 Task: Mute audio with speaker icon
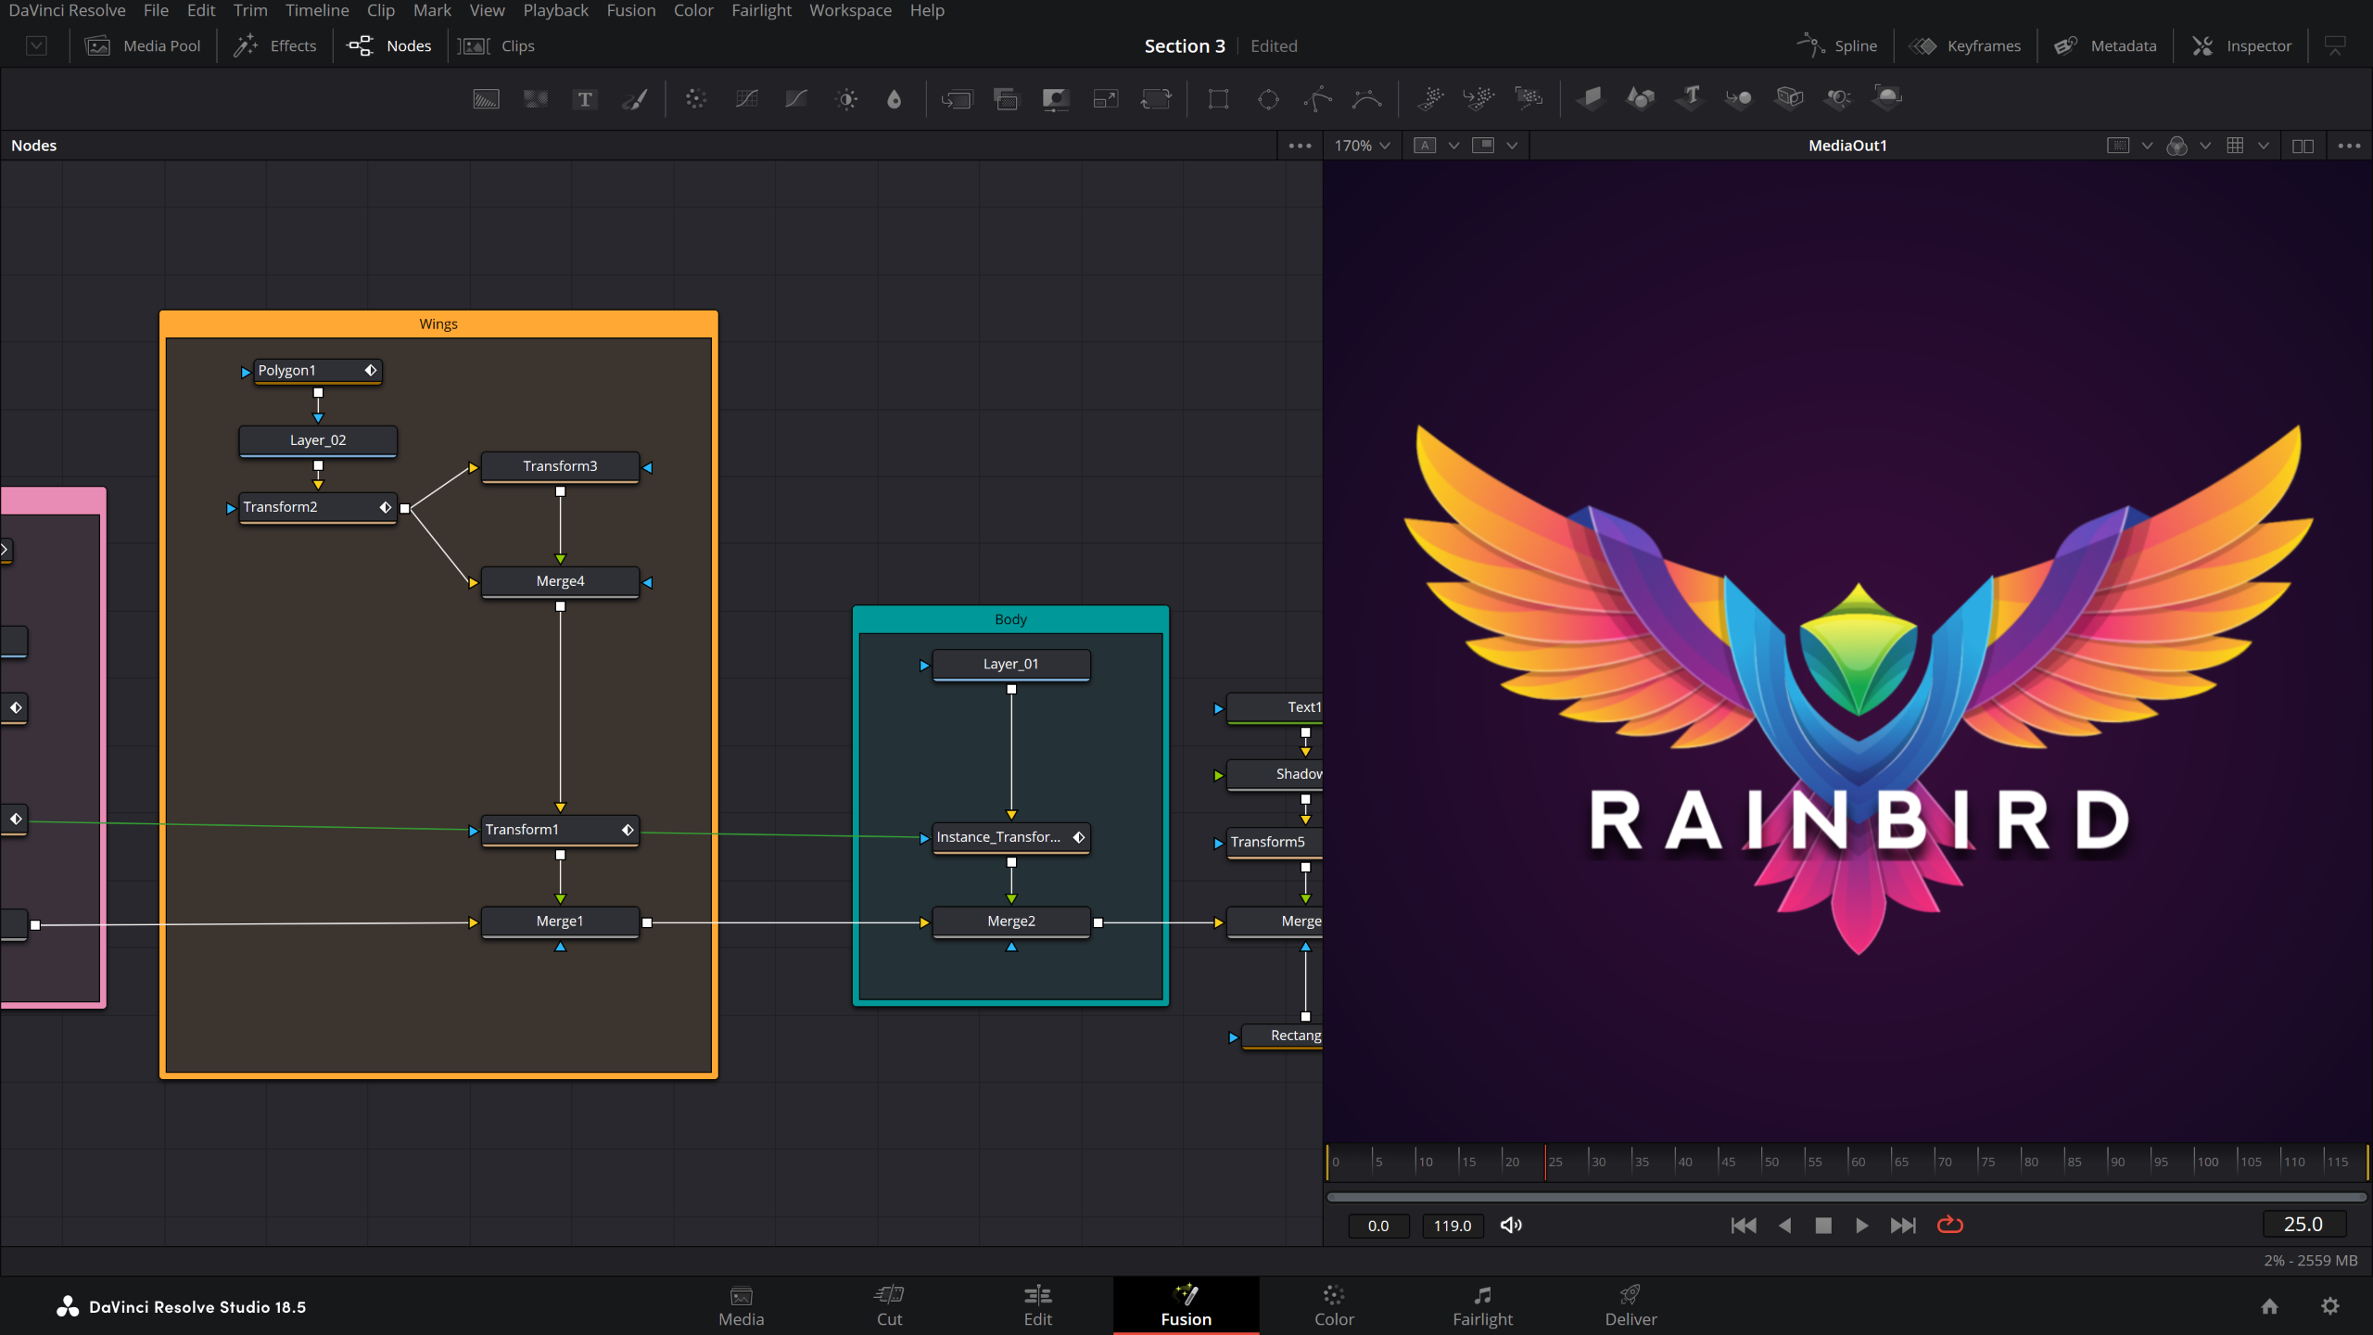1511,1225
